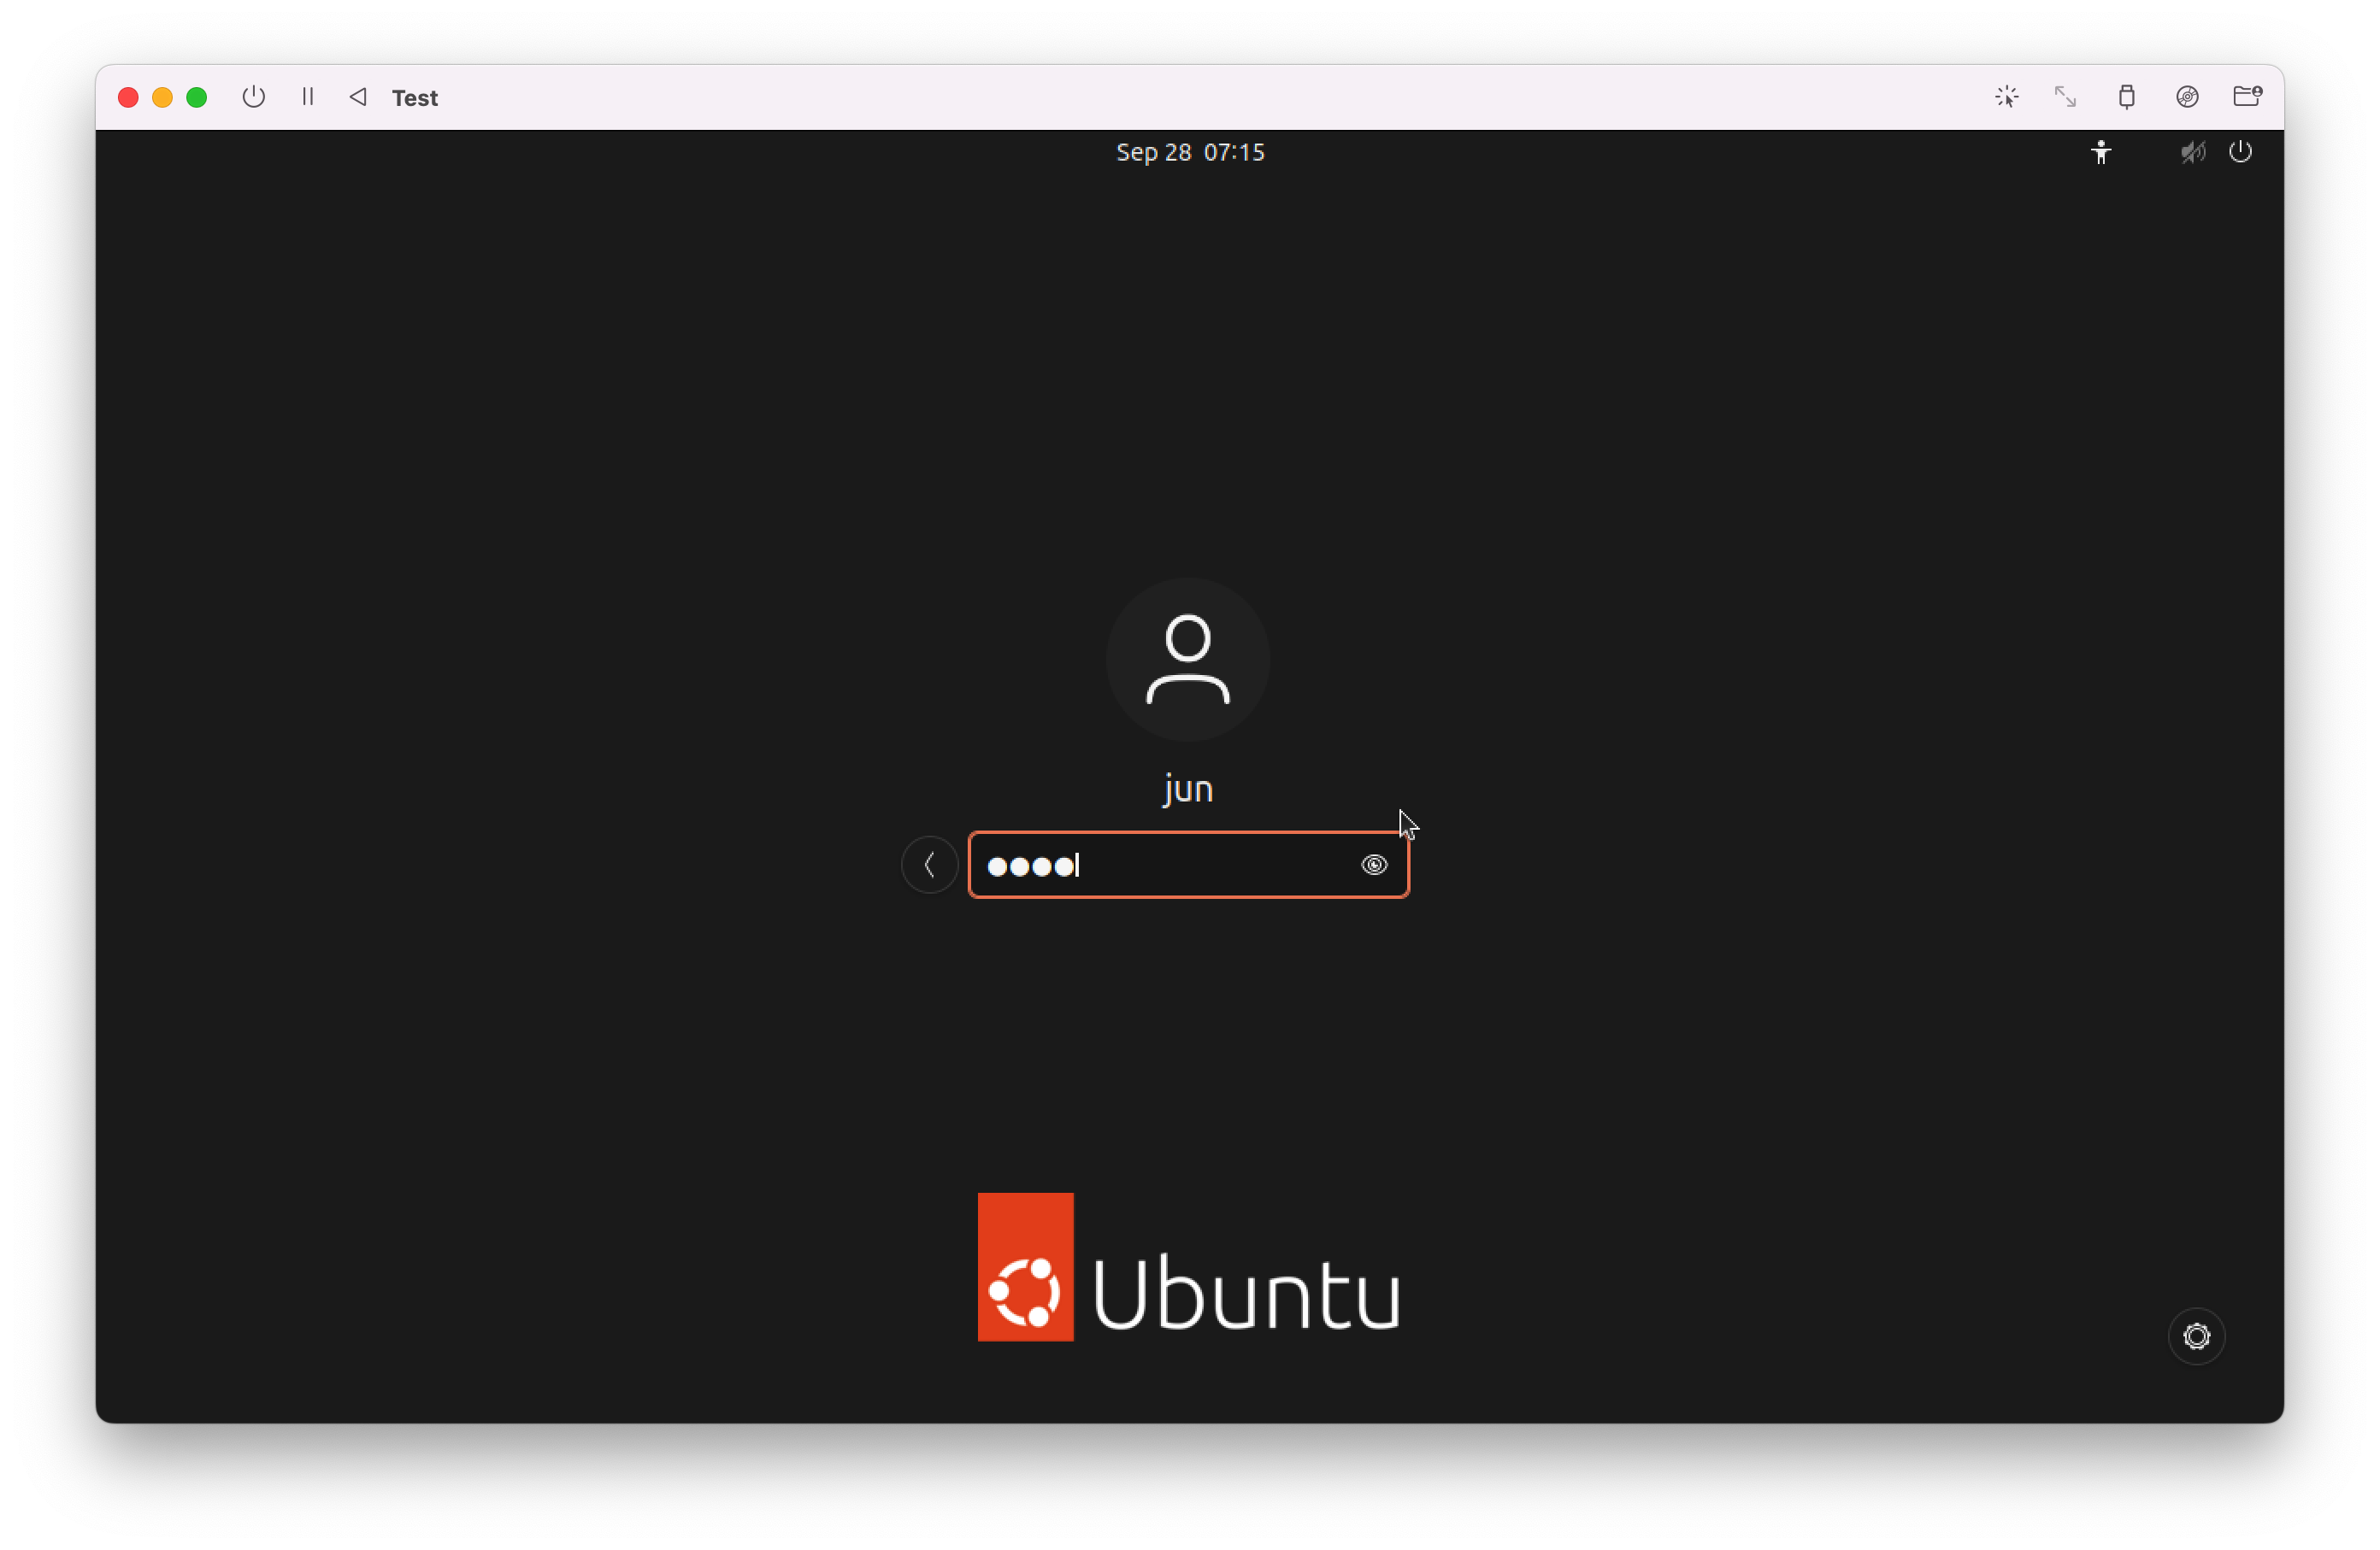Open the Sep 28 07:15 clock menu

(1190, 153)
